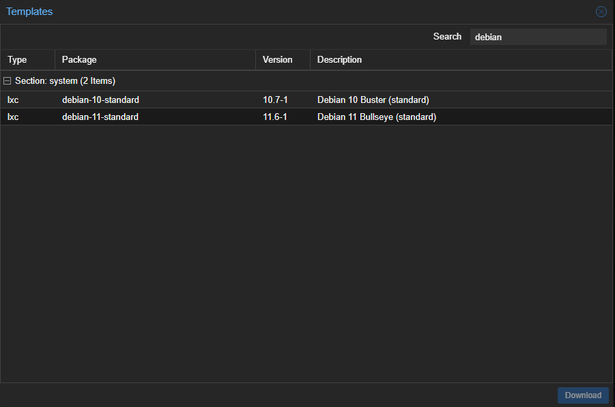Click lxc type in debian-11 row
Image resolution: width=615 pixels, height=407 pixels.
[13, 117]
